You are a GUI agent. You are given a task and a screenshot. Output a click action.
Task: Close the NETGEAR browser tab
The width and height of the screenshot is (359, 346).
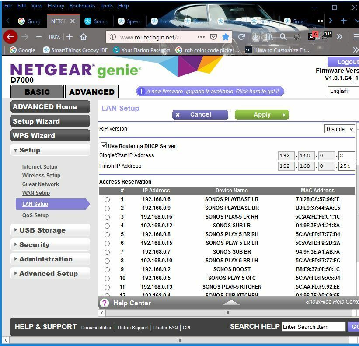click(73, 21)
